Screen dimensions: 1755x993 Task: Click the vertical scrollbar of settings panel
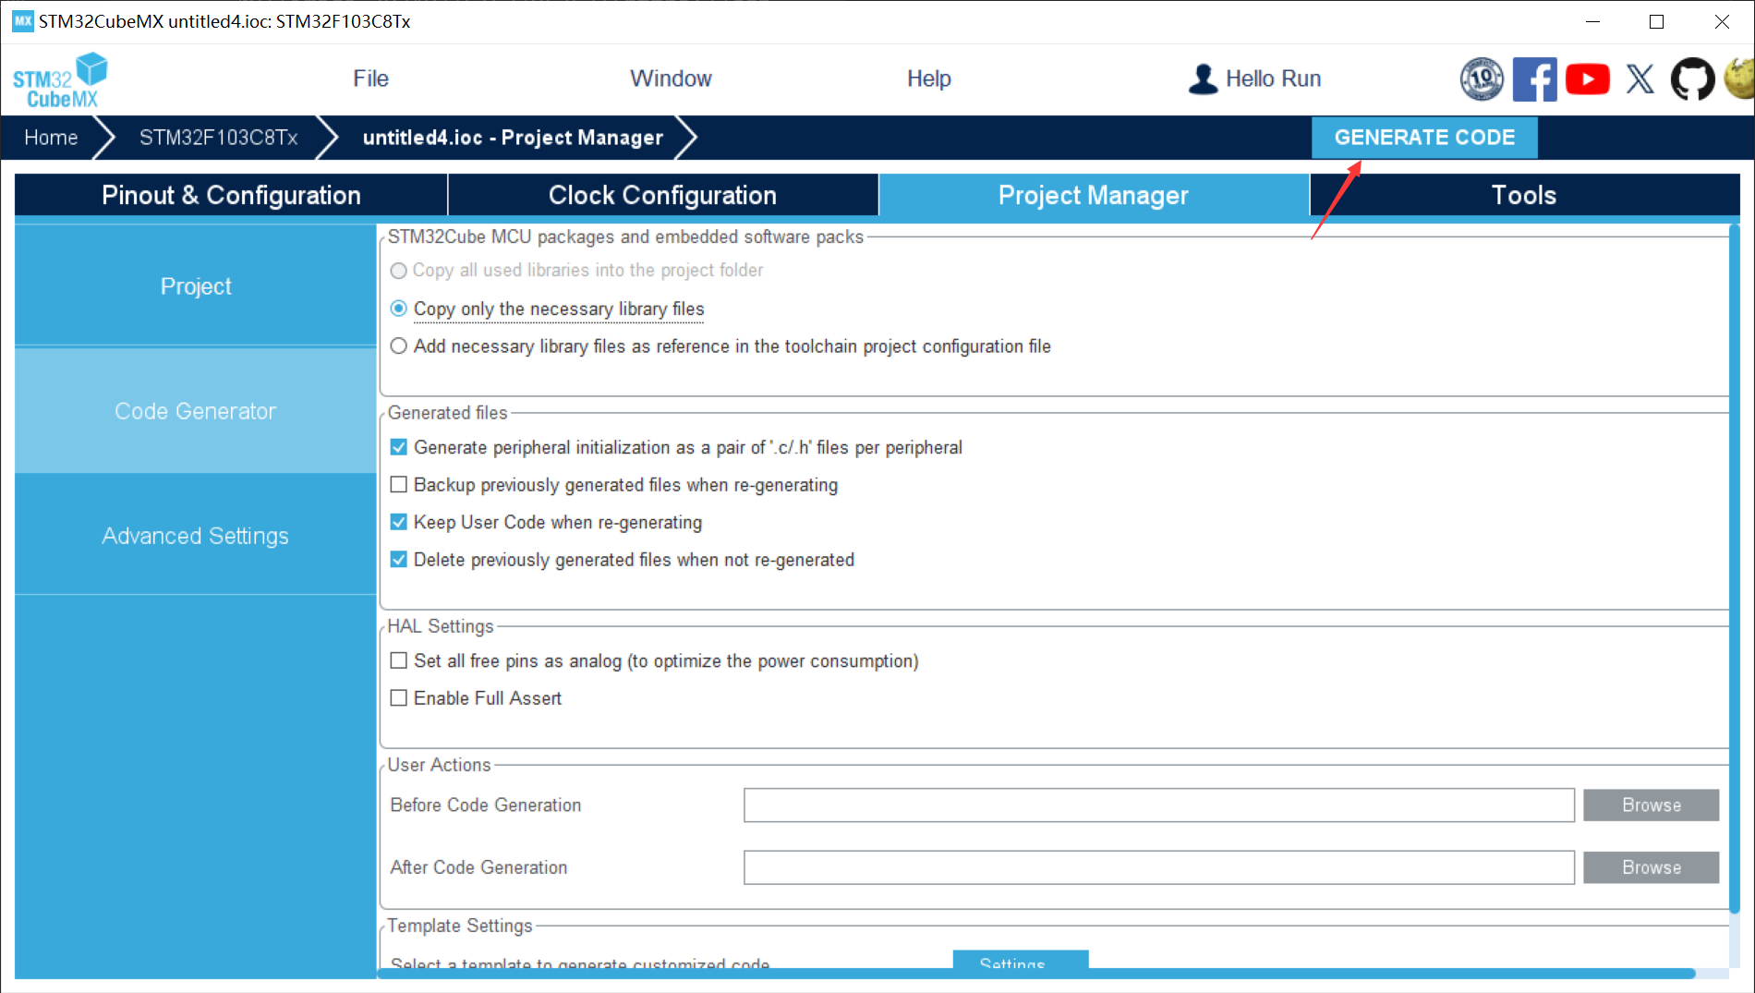pyautogui.click(x=1734, y=568)
